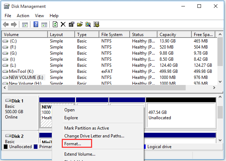Image resolution: width=226 pixels, height=161 pixels.
Task: Click volume list scroll up arrow
Action: (x=220, y=34)
